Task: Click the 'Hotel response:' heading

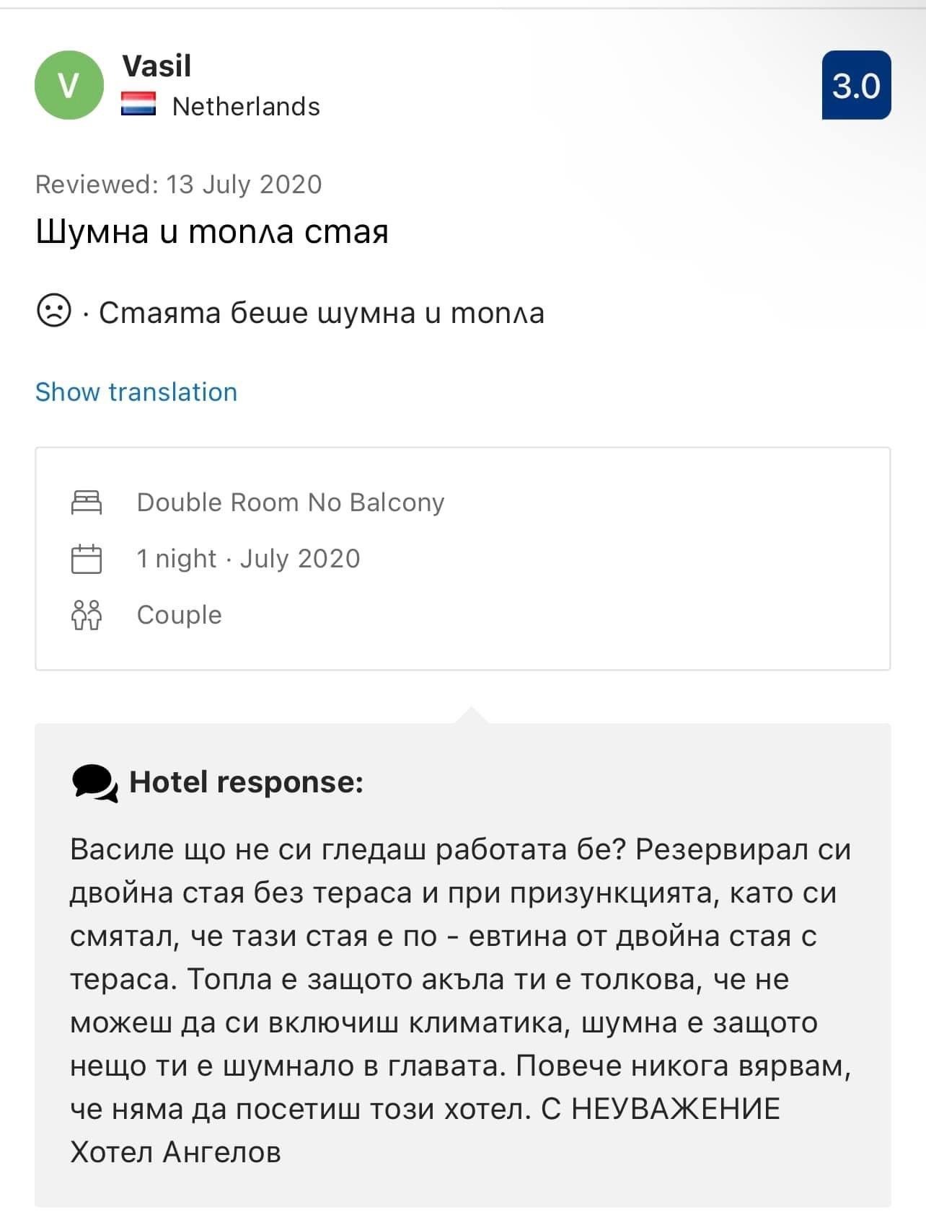Action: point(246,782)
